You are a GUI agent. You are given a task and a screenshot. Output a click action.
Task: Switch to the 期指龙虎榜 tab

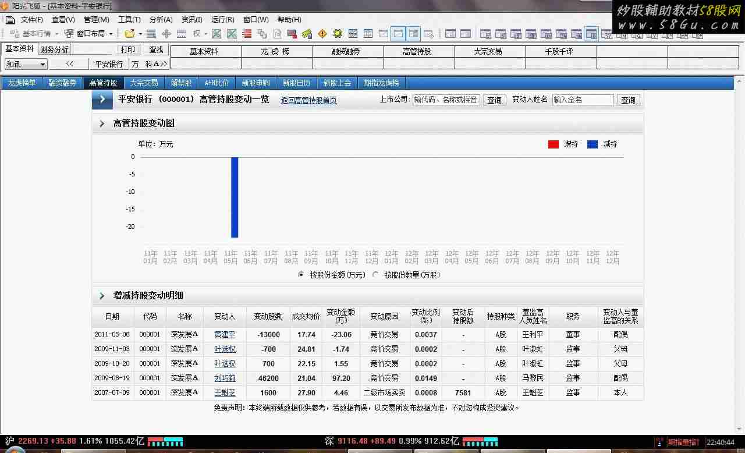tap(381, 83)
